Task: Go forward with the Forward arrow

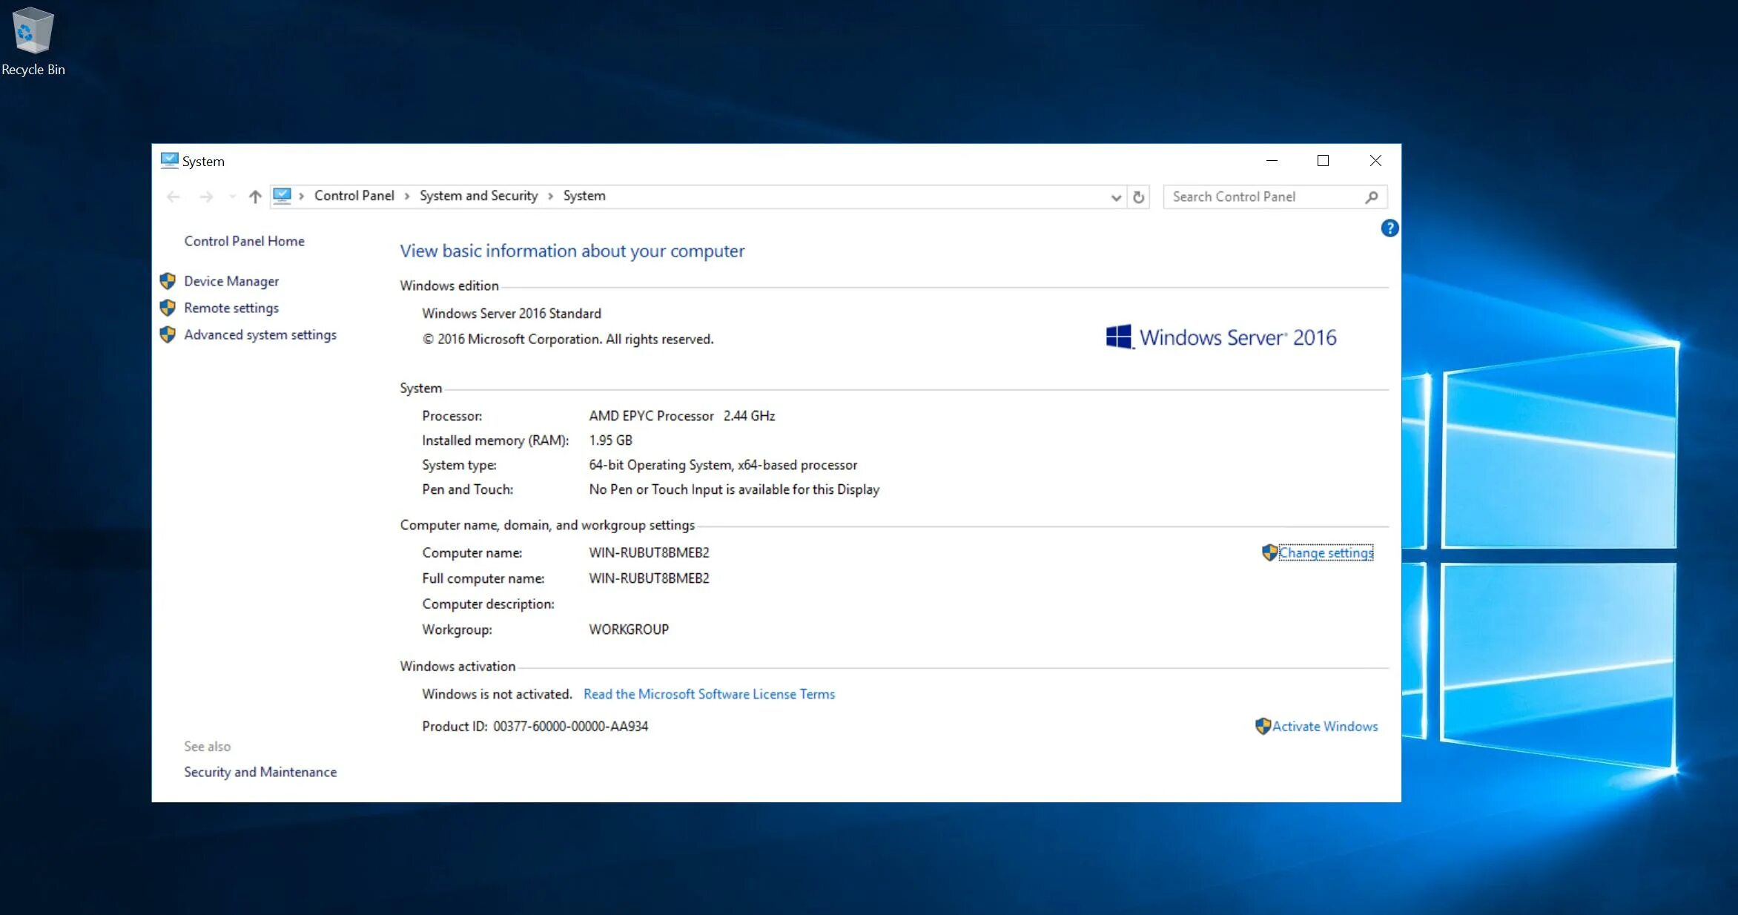Action: click(x=206, y=196)
